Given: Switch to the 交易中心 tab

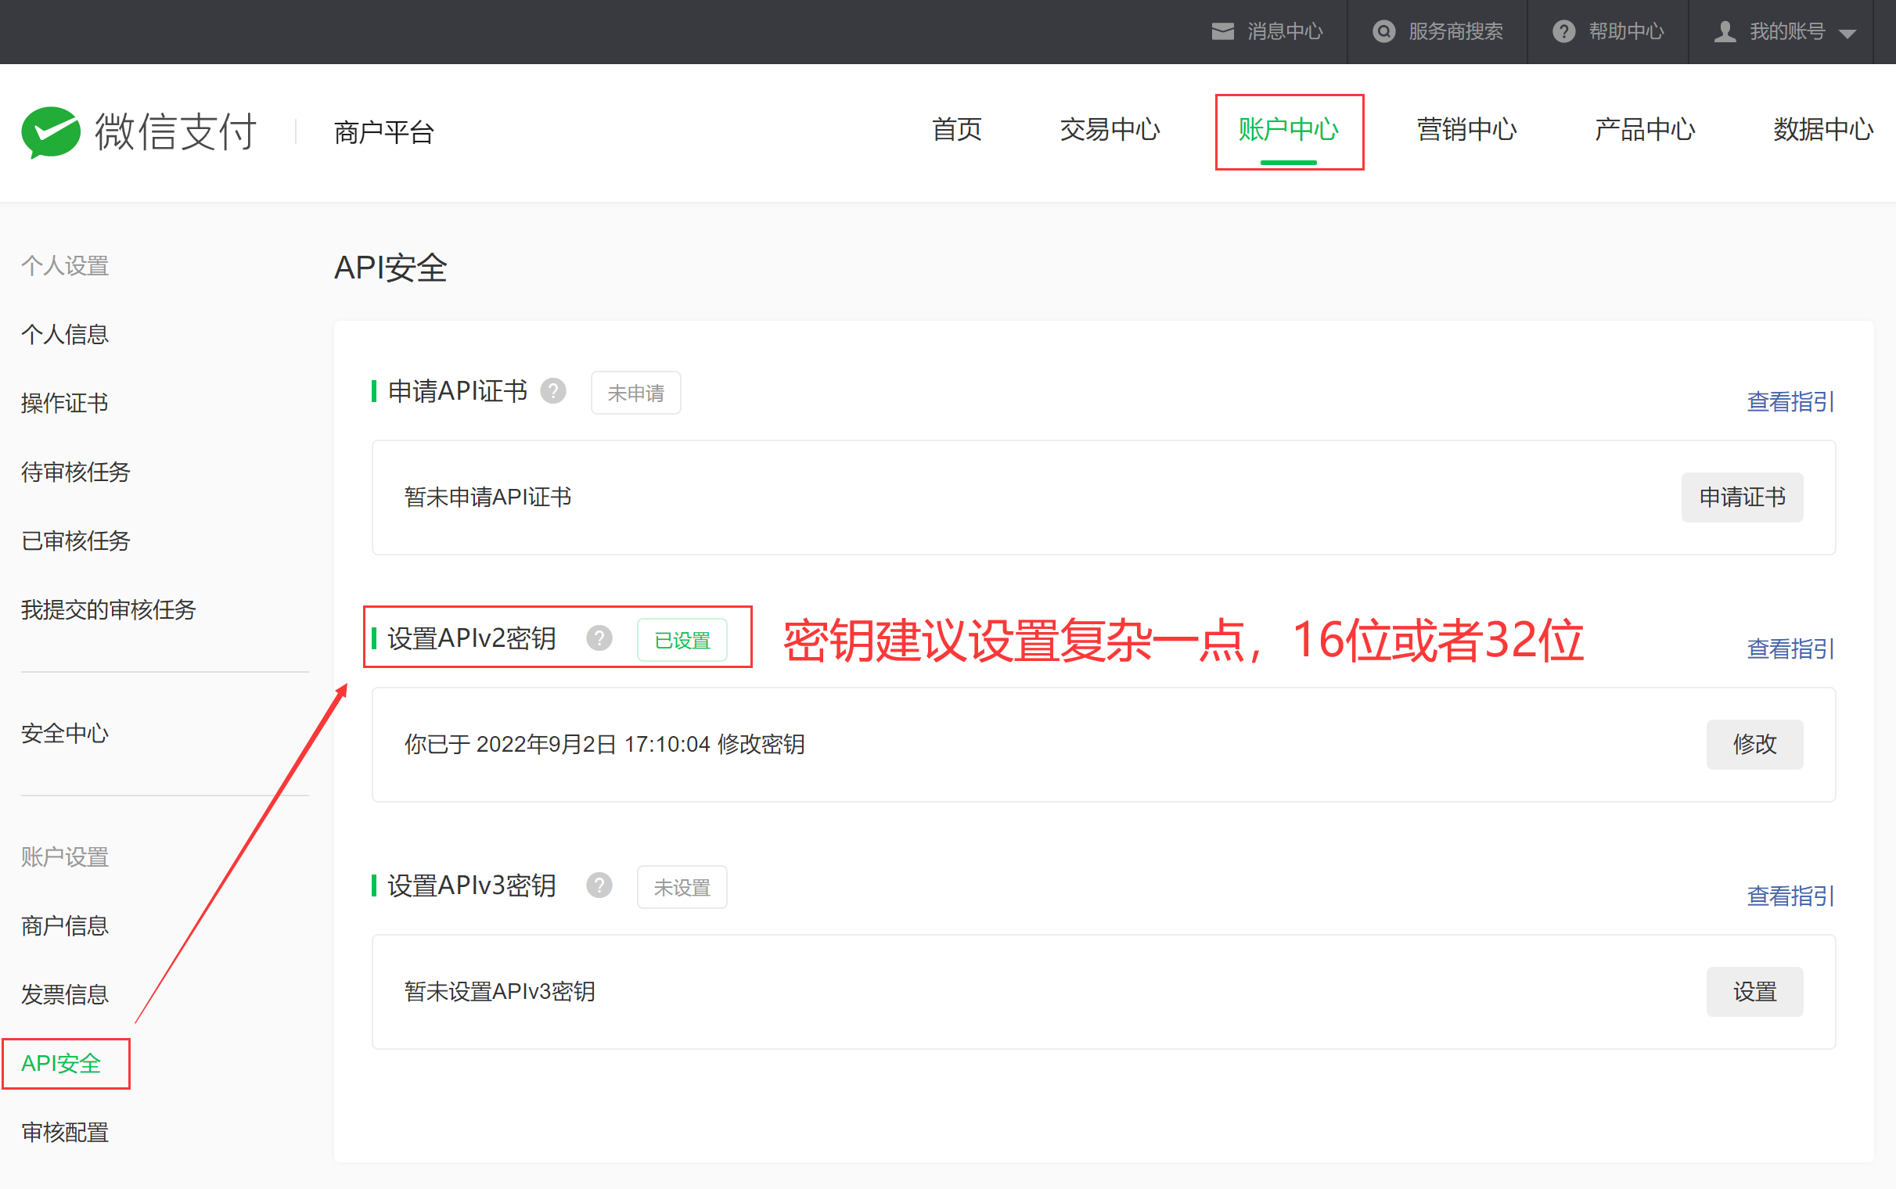Looking at the screenshot, I should (1110, 130).
